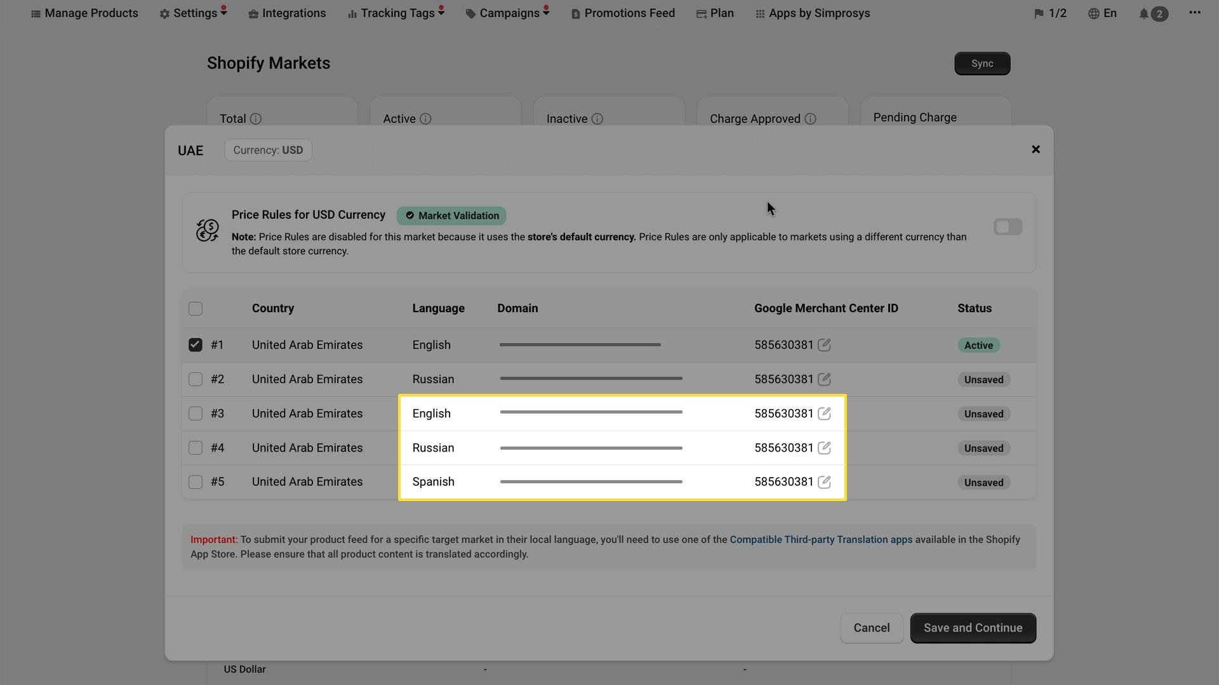Select the header checkbox to select all rows
The image size is (1219, 685).
click(x=195, y=309)
